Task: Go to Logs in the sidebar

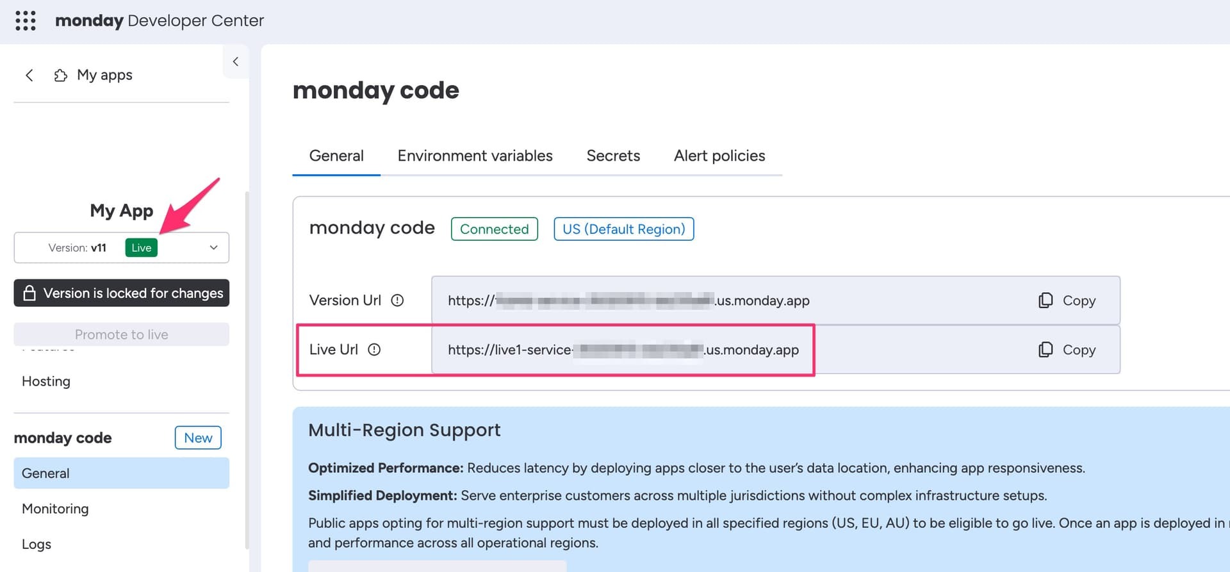Action: tap(37, 544)
